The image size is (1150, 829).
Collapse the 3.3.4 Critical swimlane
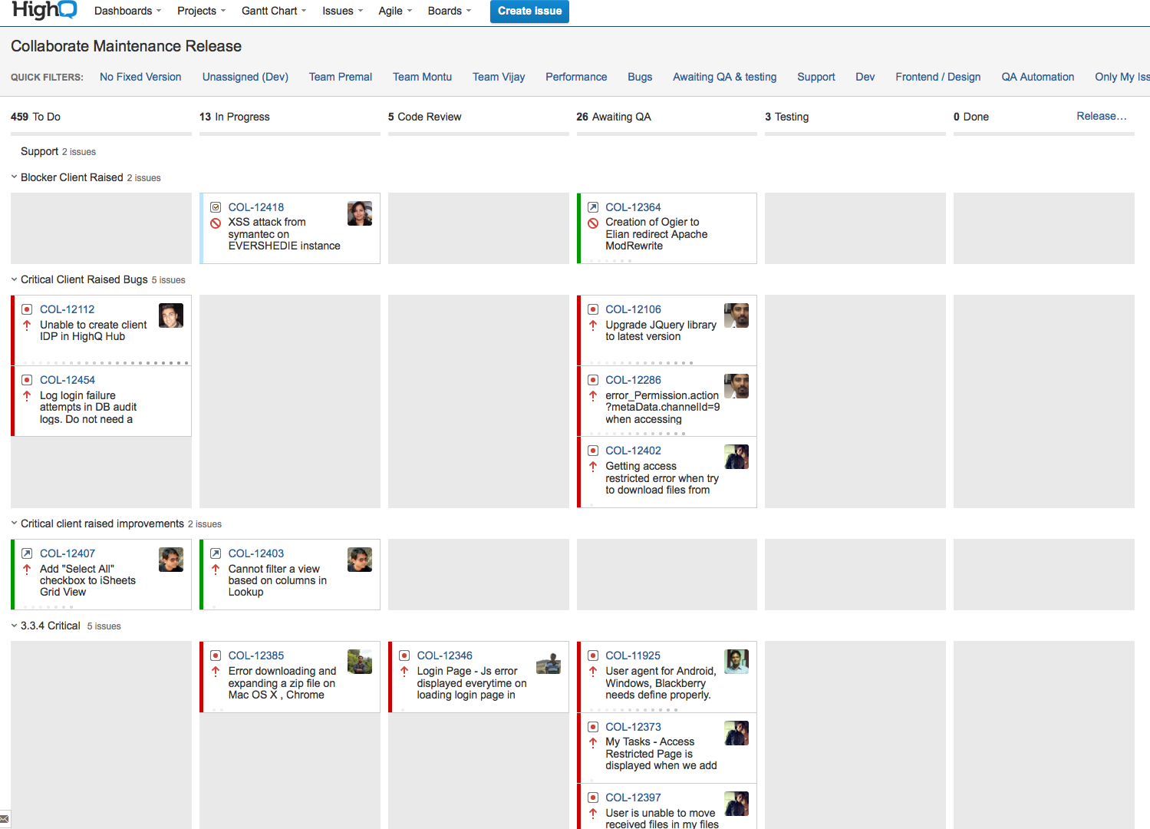click(13, 626)
